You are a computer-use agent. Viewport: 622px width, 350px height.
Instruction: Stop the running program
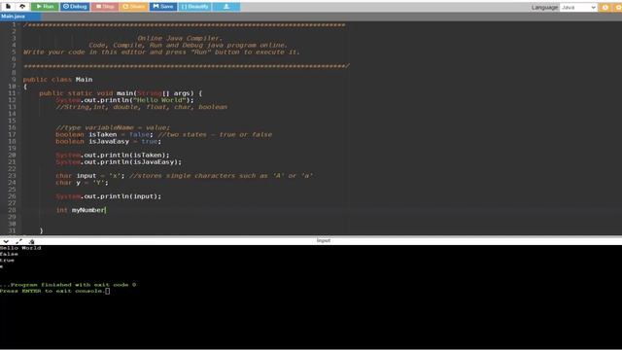(105, 7)
